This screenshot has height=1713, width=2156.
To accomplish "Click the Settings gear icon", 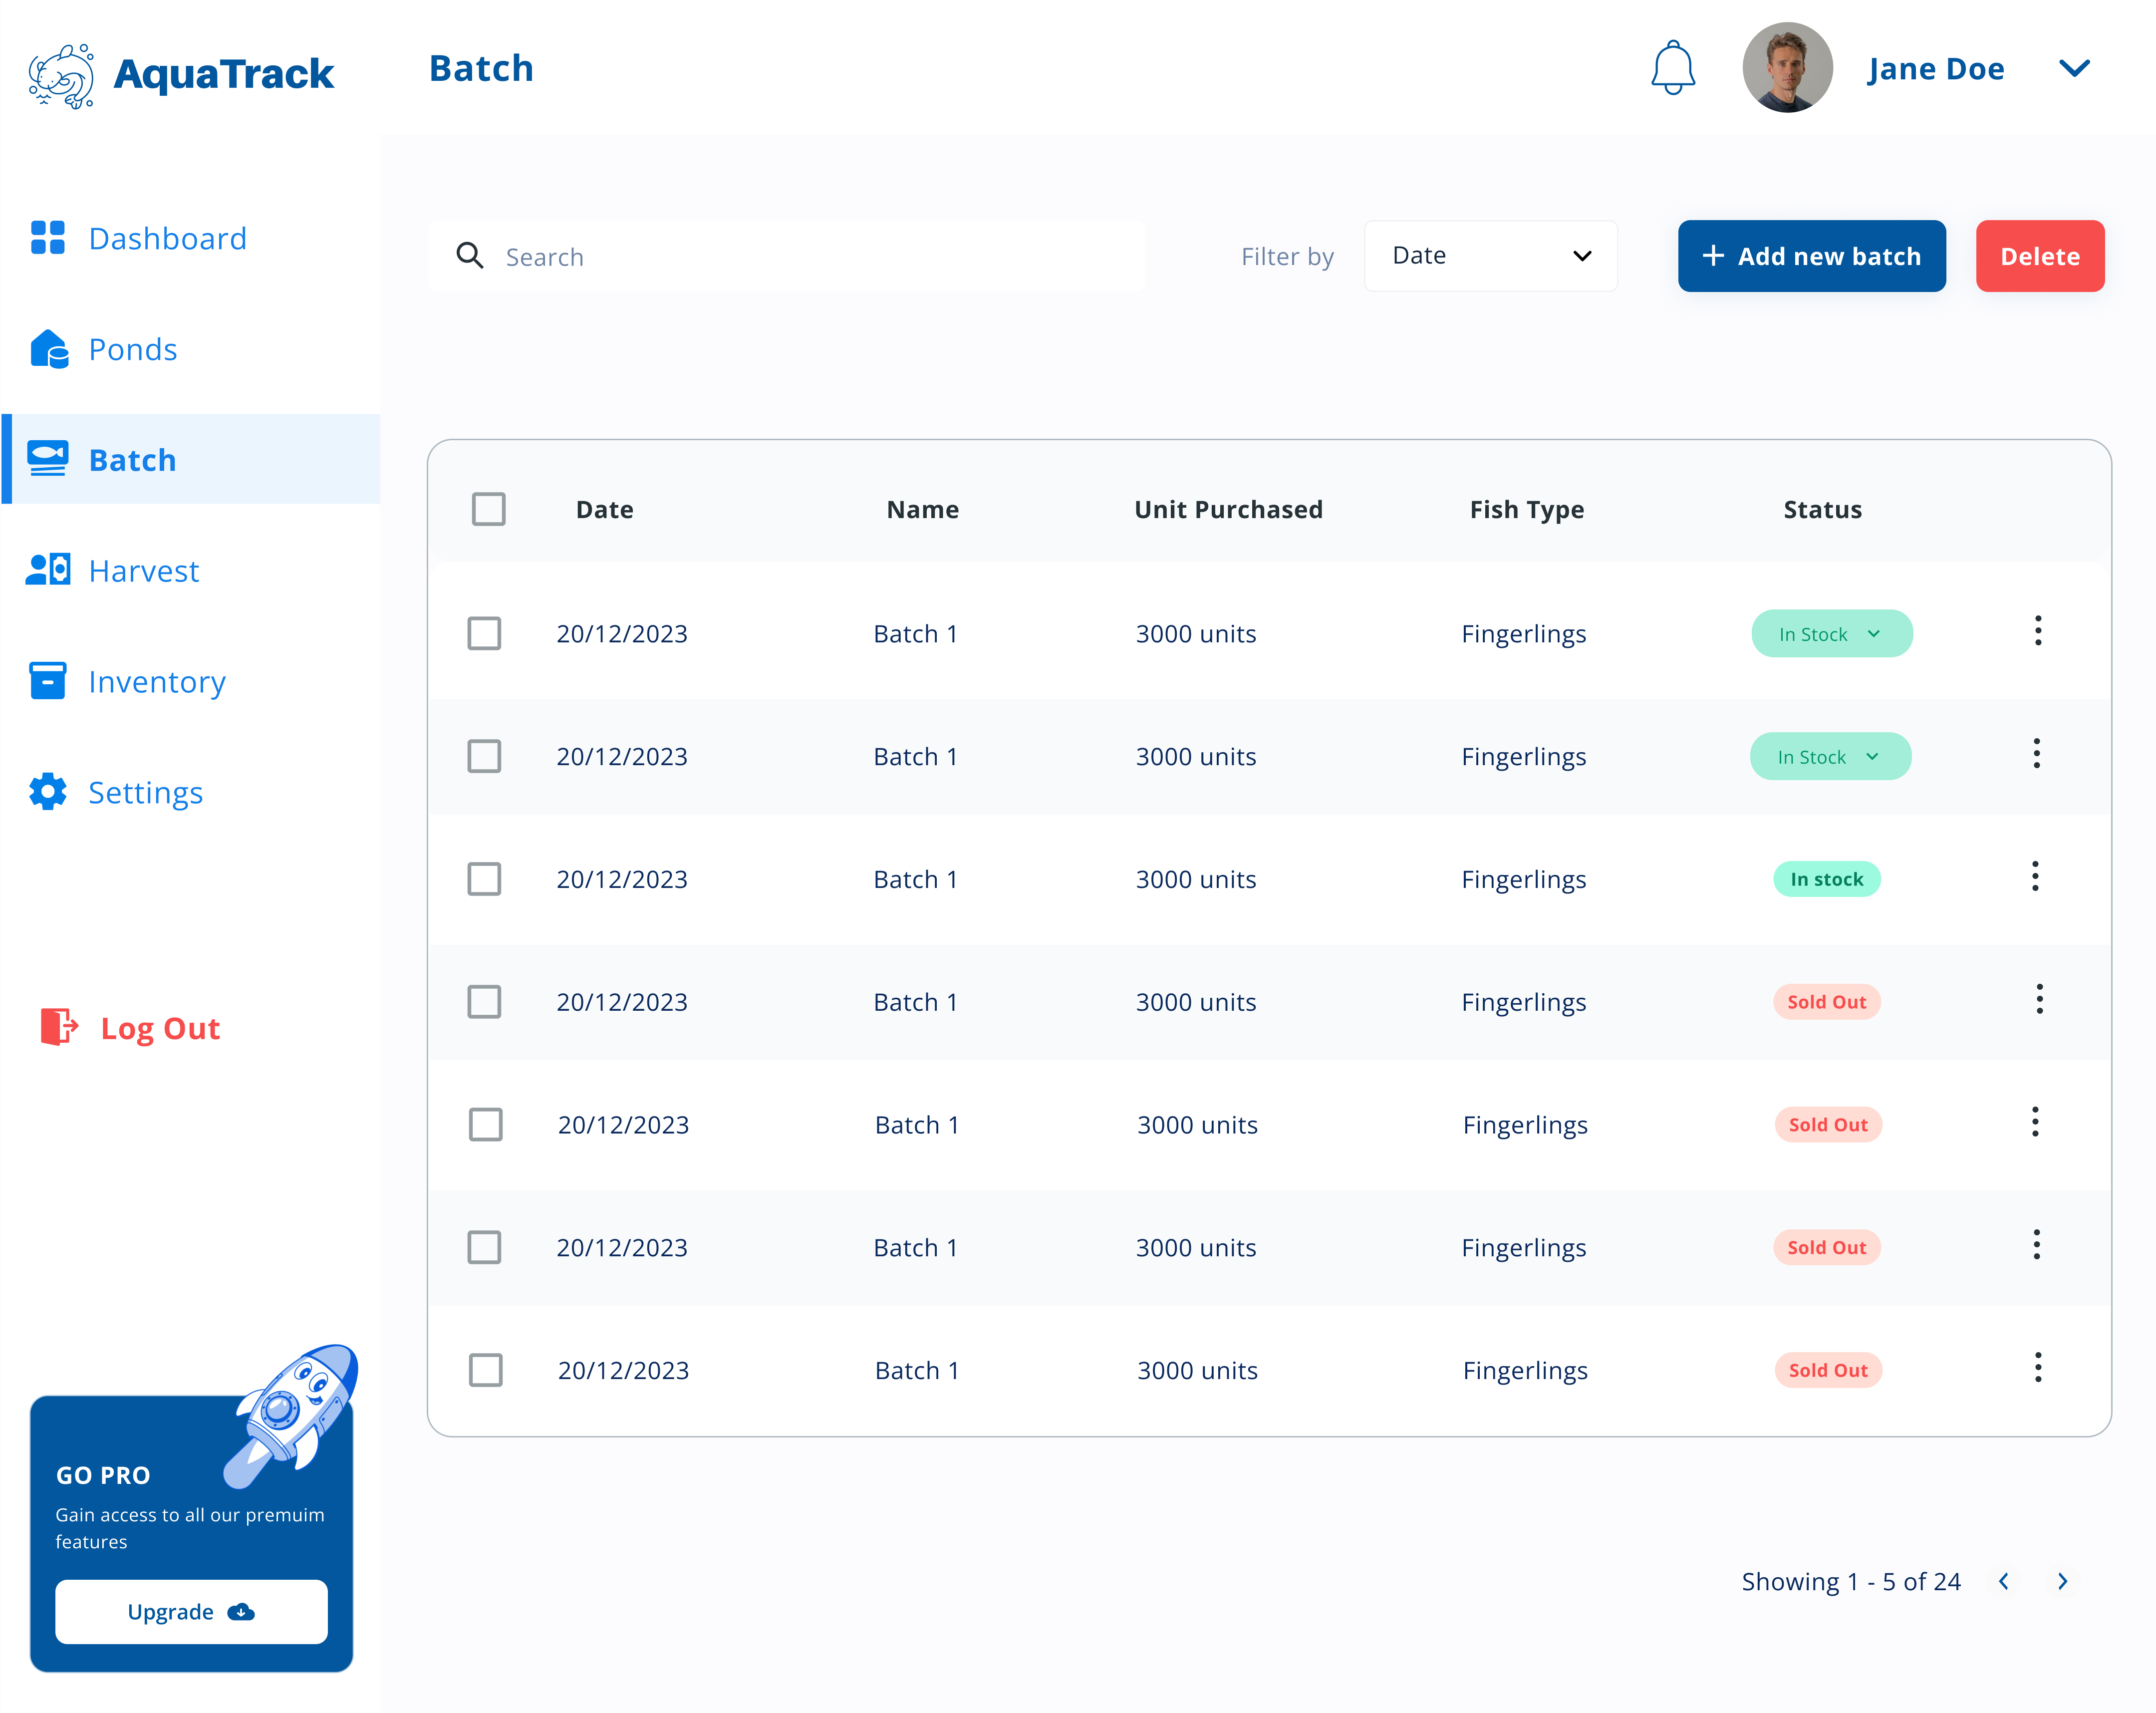I will (47, 792).
